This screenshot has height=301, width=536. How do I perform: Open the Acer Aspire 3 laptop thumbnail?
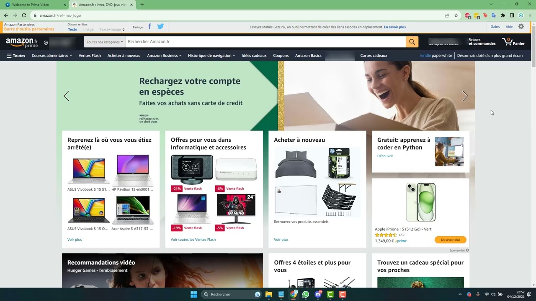[x=133, y=210]
